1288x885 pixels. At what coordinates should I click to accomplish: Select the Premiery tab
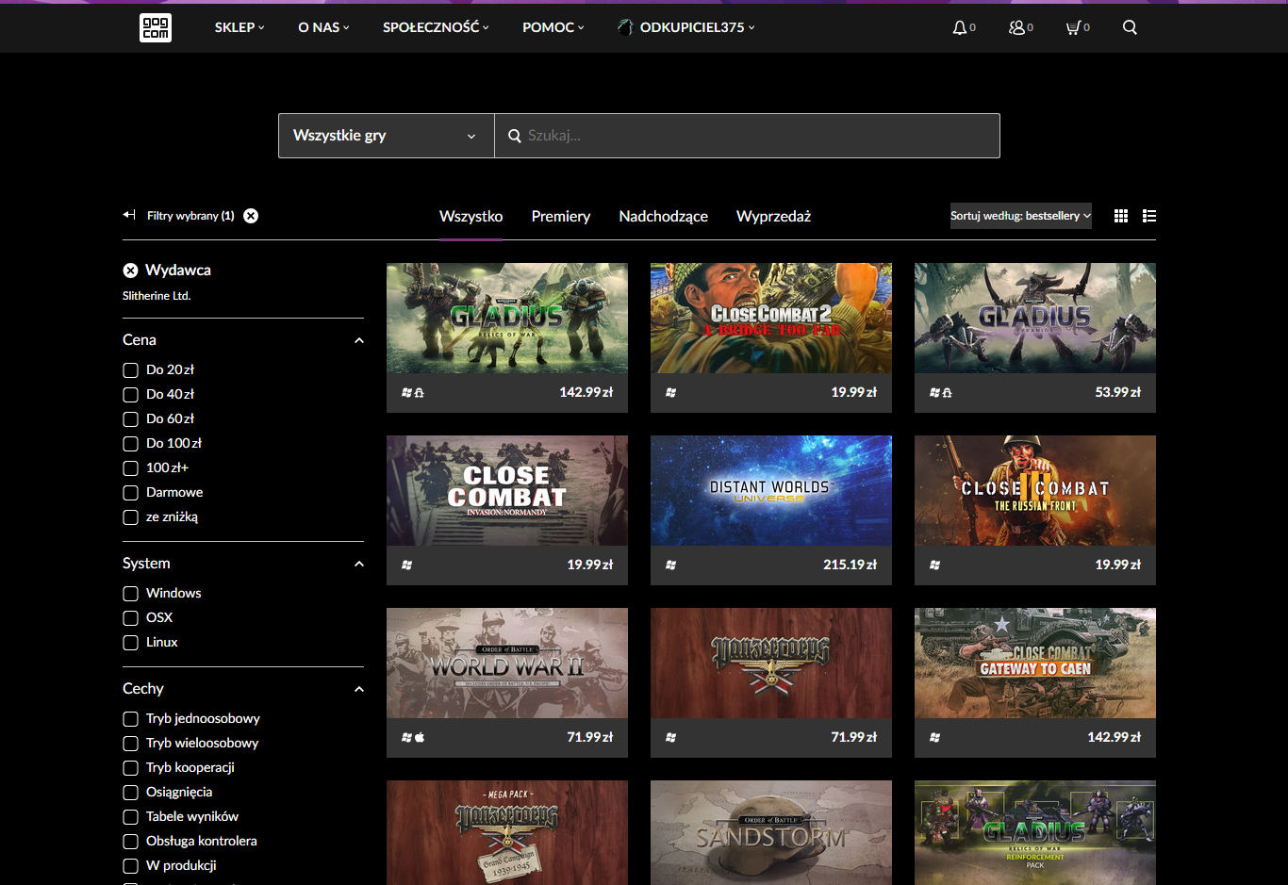tap(560, 217)
